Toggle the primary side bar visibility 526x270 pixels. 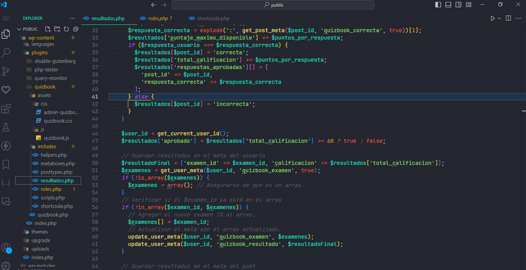[x=438, y=5]
